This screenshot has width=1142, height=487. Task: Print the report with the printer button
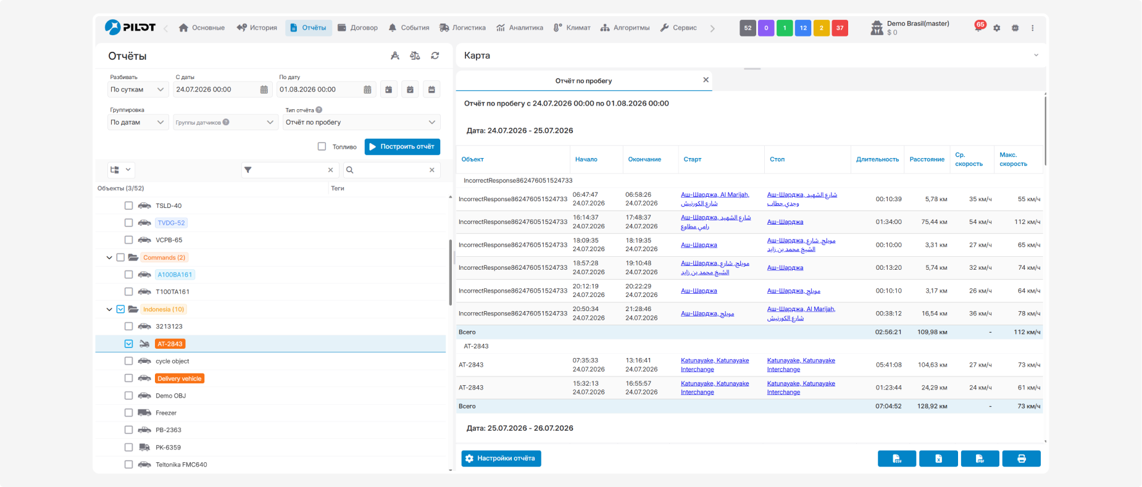[1022, 459]
